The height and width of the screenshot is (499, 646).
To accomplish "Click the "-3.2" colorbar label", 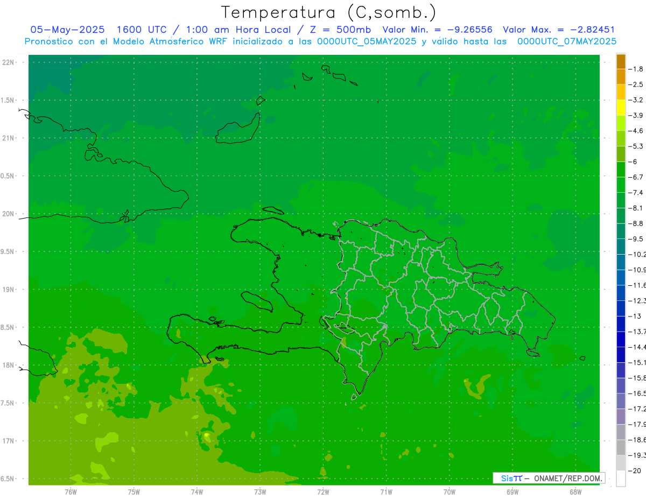I will [636, 100].
